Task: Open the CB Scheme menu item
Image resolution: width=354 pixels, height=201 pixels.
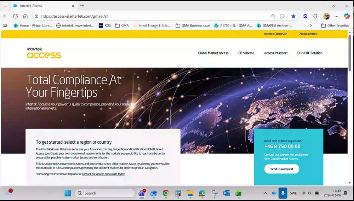Action: click(x=246, y=53)
